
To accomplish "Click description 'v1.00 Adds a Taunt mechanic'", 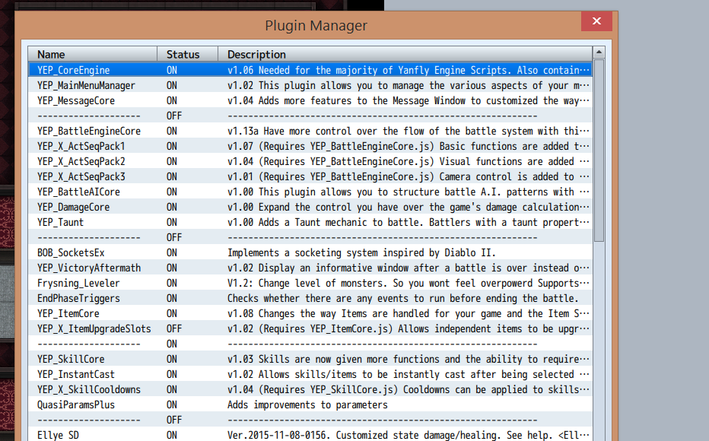I will click(x=409, y=222).
